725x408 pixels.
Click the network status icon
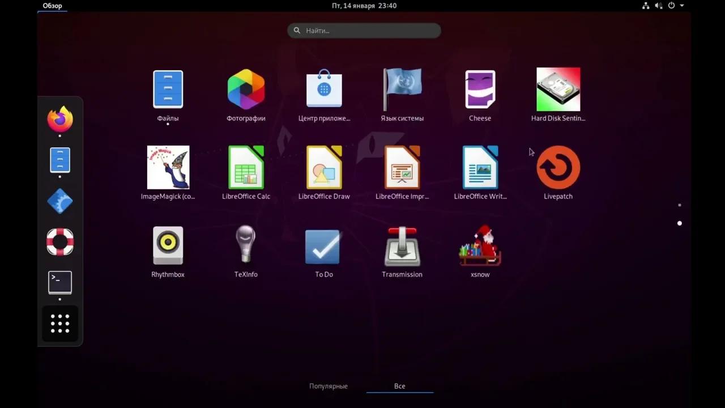[x=646, y=6]
